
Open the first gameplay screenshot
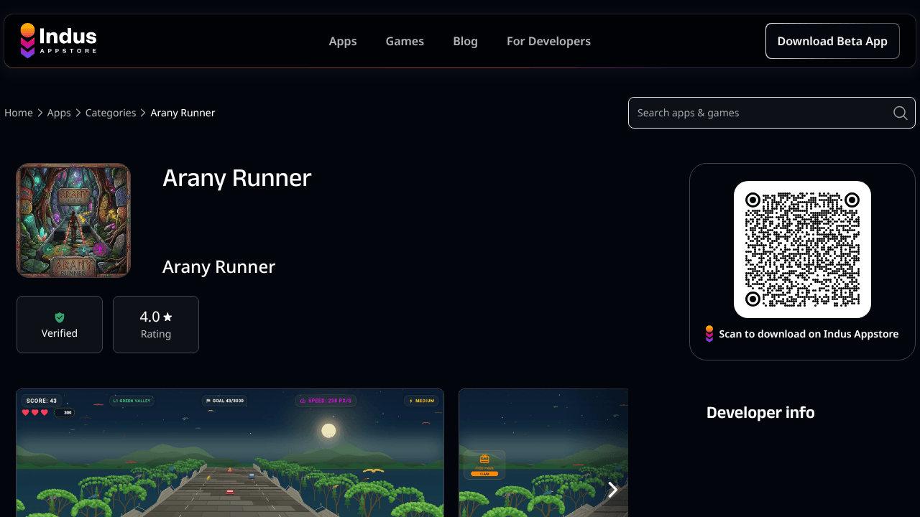[x=230, y=452]
